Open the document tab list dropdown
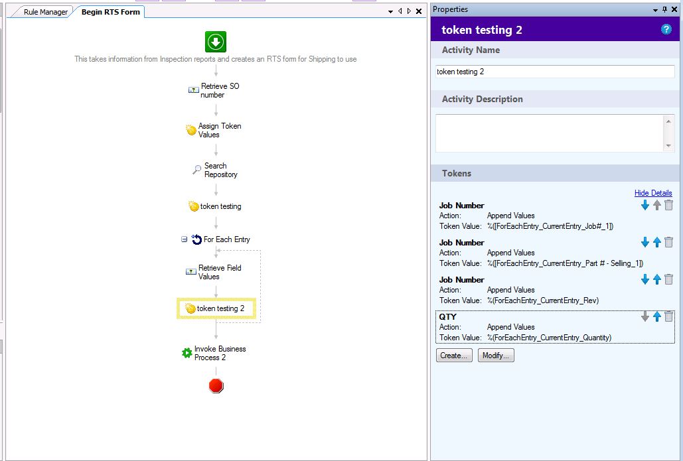This screenshot has width=683, height=461. pyautogui.click(x=391, y=12)
